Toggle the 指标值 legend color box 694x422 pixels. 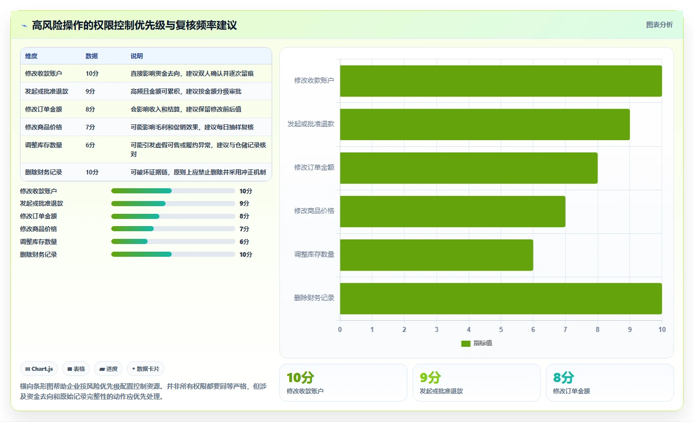pyautogui.click(x=465, y=343)
